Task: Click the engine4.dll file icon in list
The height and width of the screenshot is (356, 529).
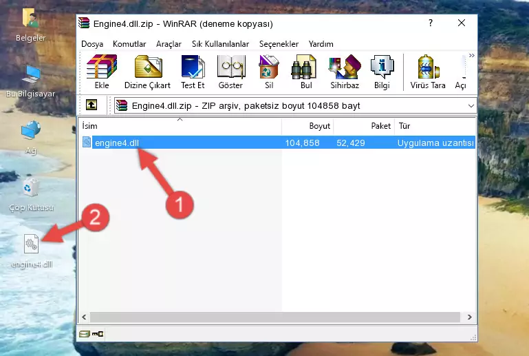Action: click(87, 143)
